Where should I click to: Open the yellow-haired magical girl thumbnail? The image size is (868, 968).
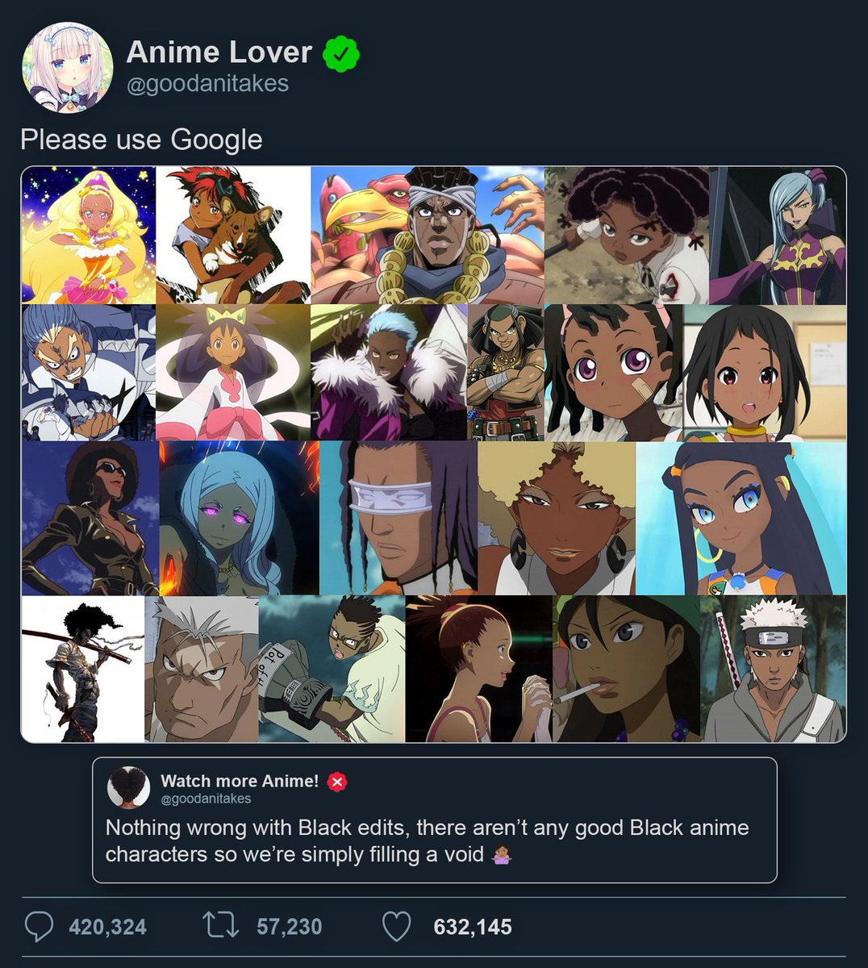point(88,235)
